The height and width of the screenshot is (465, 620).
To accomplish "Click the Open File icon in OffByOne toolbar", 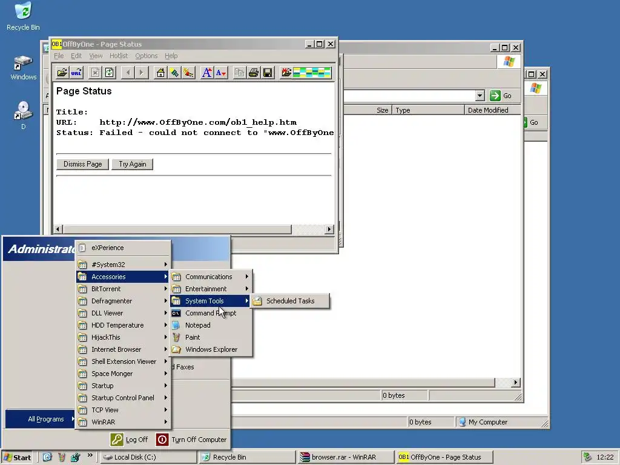I will coord(62,73).
